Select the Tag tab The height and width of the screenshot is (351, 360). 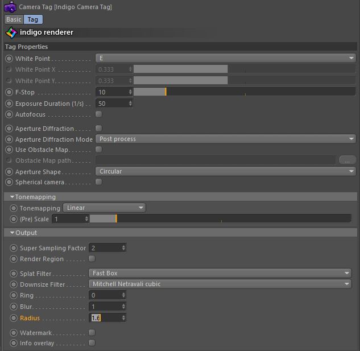tap(33, 19)
